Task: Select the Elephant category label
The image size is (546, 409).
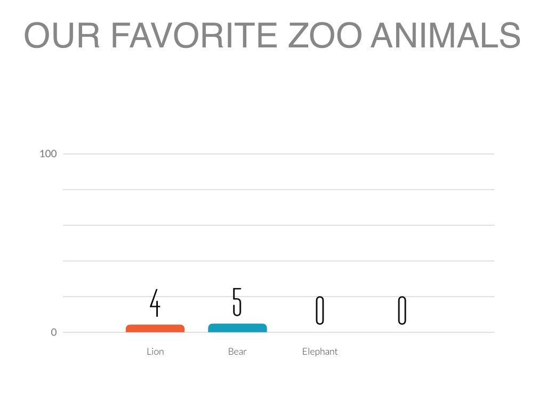Action: (x=320, y=351)
